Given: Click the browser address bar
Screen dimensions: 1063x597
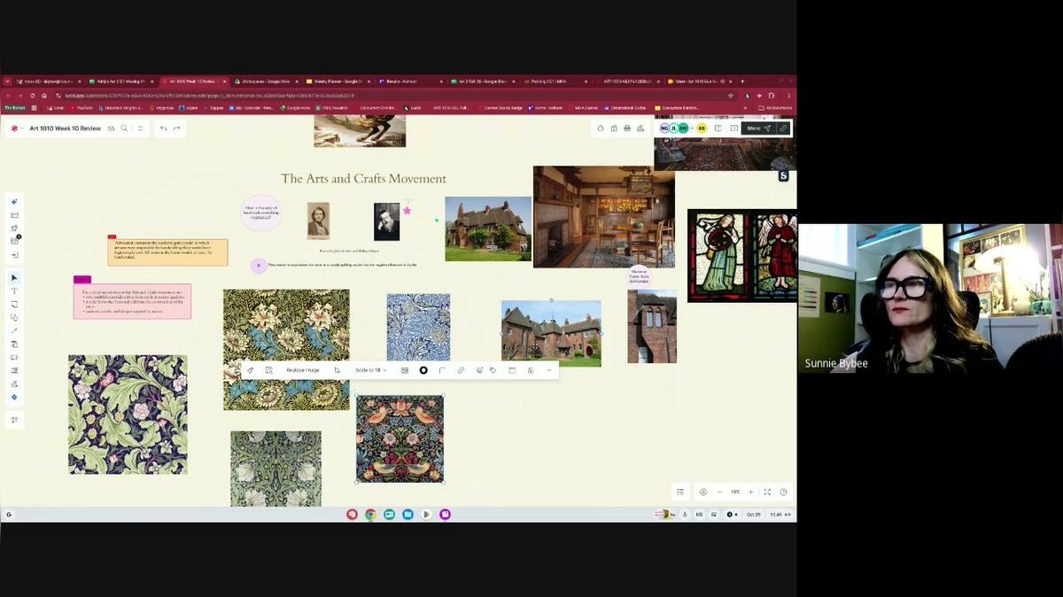Looking at the screenshot, I should click(390, 95).
